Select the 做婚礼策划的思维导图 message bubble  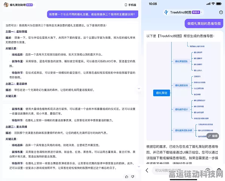click(x=204, y=23)
